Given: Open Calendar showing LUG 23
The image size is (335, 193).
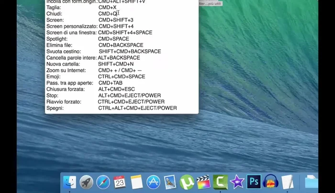Looking at the screenshot, I should [x=120, y=182].
